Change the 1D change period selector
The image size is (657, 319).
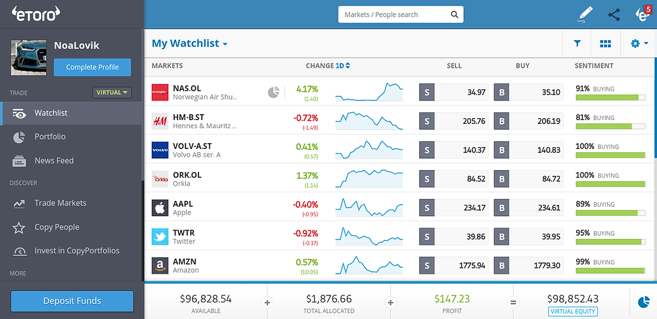343,66
